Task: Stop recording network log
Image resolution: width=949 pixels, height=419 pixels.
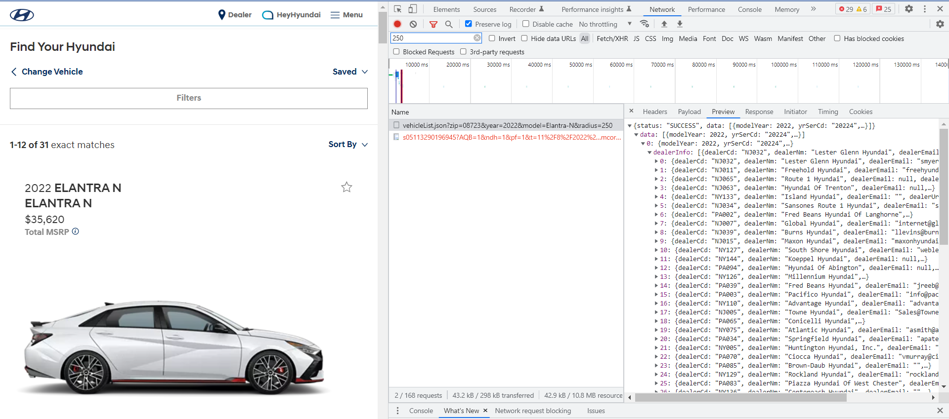Action: (x=397, y=24)
